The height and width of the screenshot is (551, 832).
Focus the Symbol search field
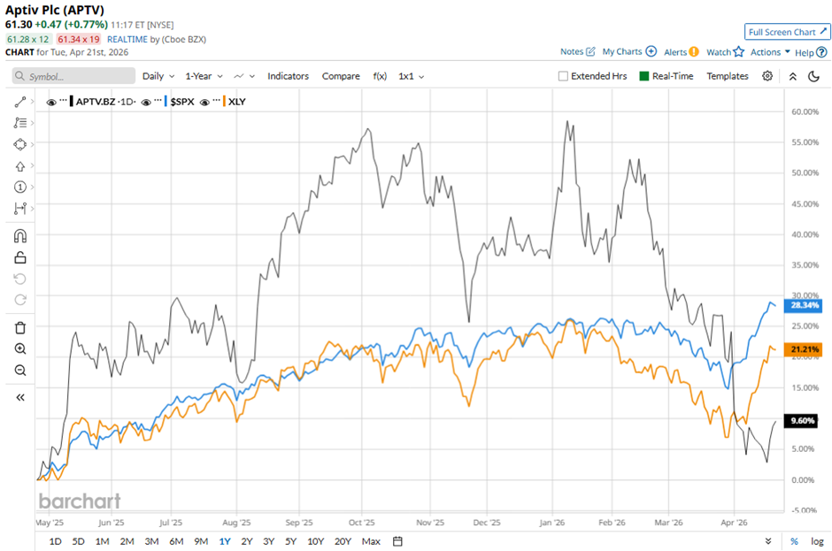point(73,76)
